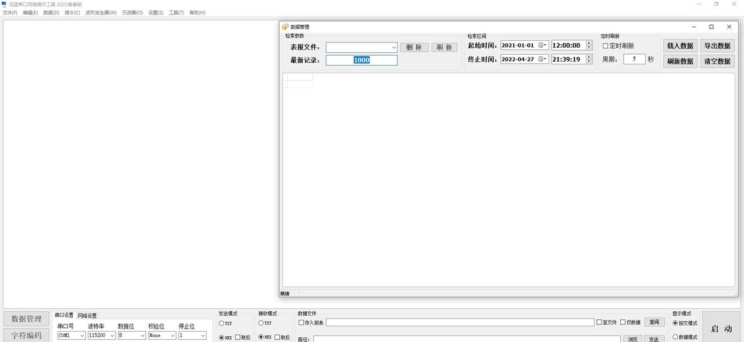Image resolution: width=744 pixels, height=342 pixels.
Task: Enable the 定时刷新 timed refresh checkbox
Action: coord(606,46)
